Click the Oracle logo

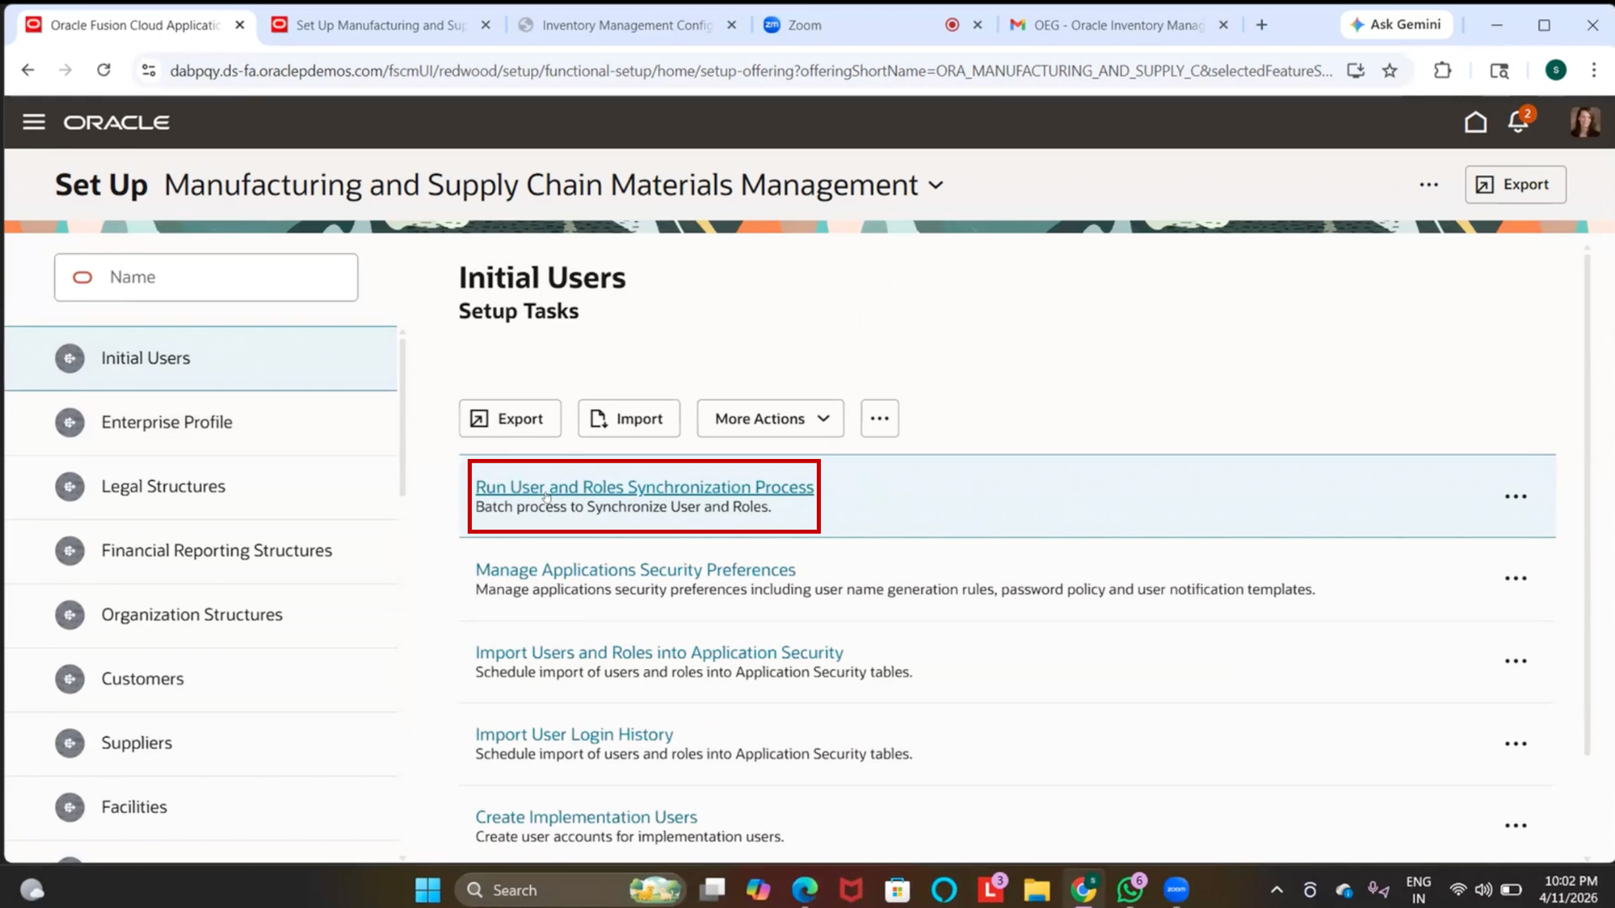117,123
